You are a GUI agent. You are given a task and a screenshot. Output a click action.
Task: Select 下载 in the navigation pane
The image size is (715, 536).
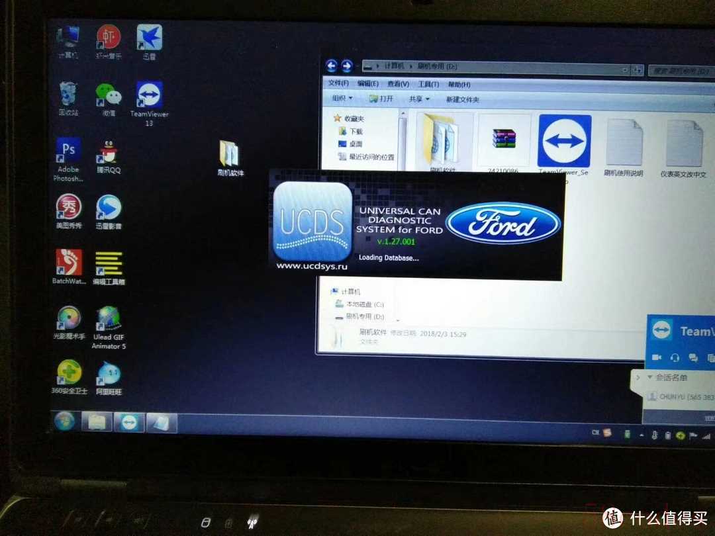coord(351,131)
